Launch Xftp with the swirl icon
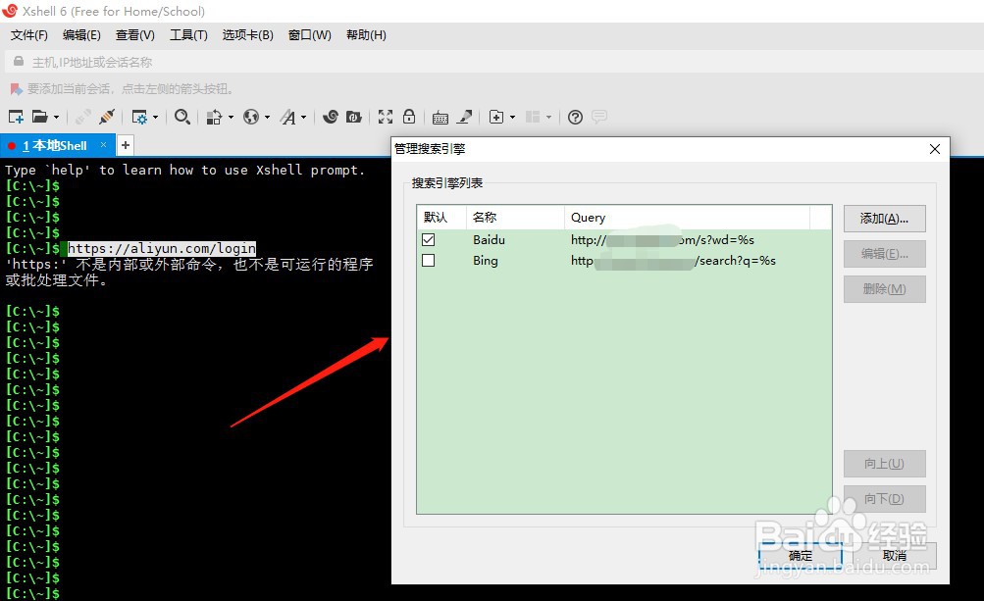The width and height of the screenshot is (984, 601). (330, 117)
